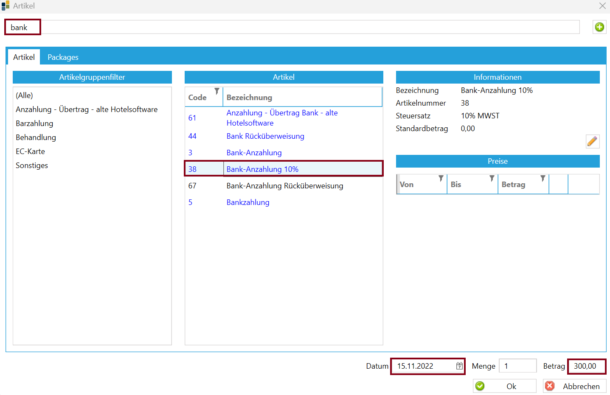
Task: Click the pencil edit icon
Action: tap(592, 141)
